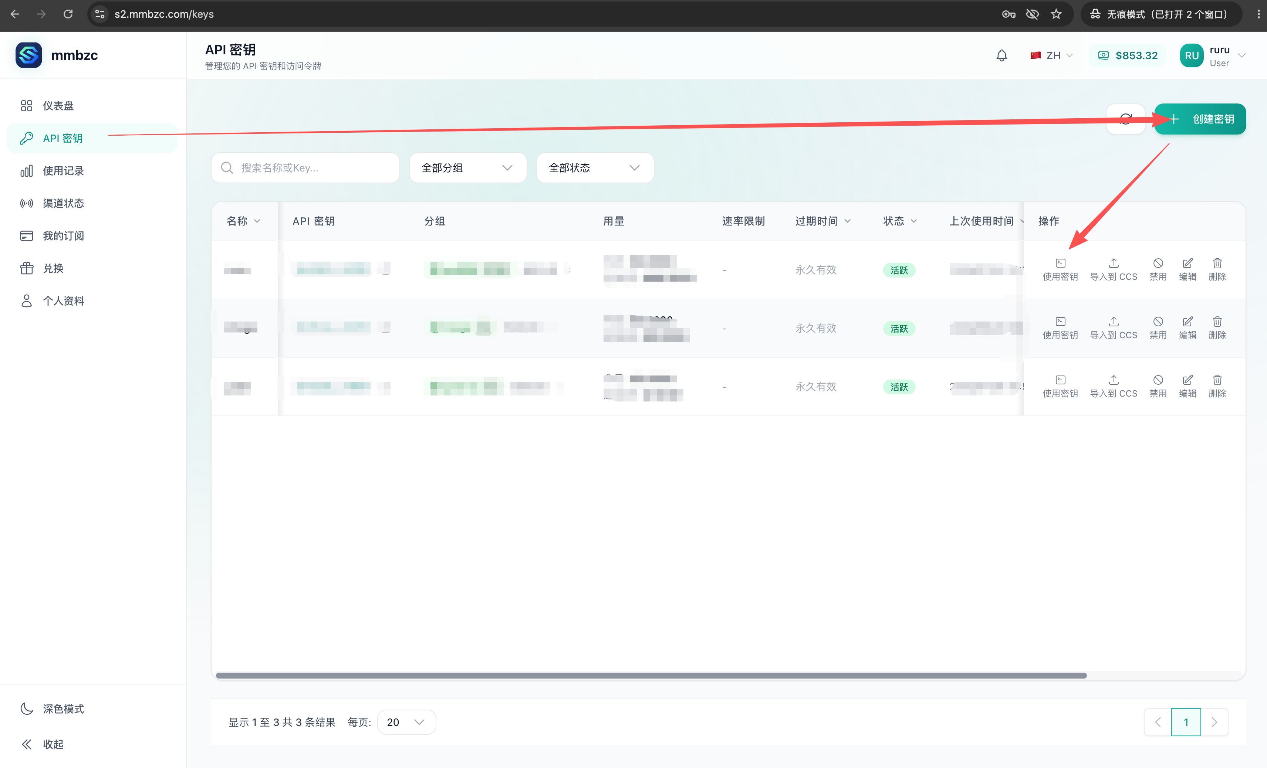Open the notification bell
This screenshot has height=768, width=1267.
click(1002, 55)
